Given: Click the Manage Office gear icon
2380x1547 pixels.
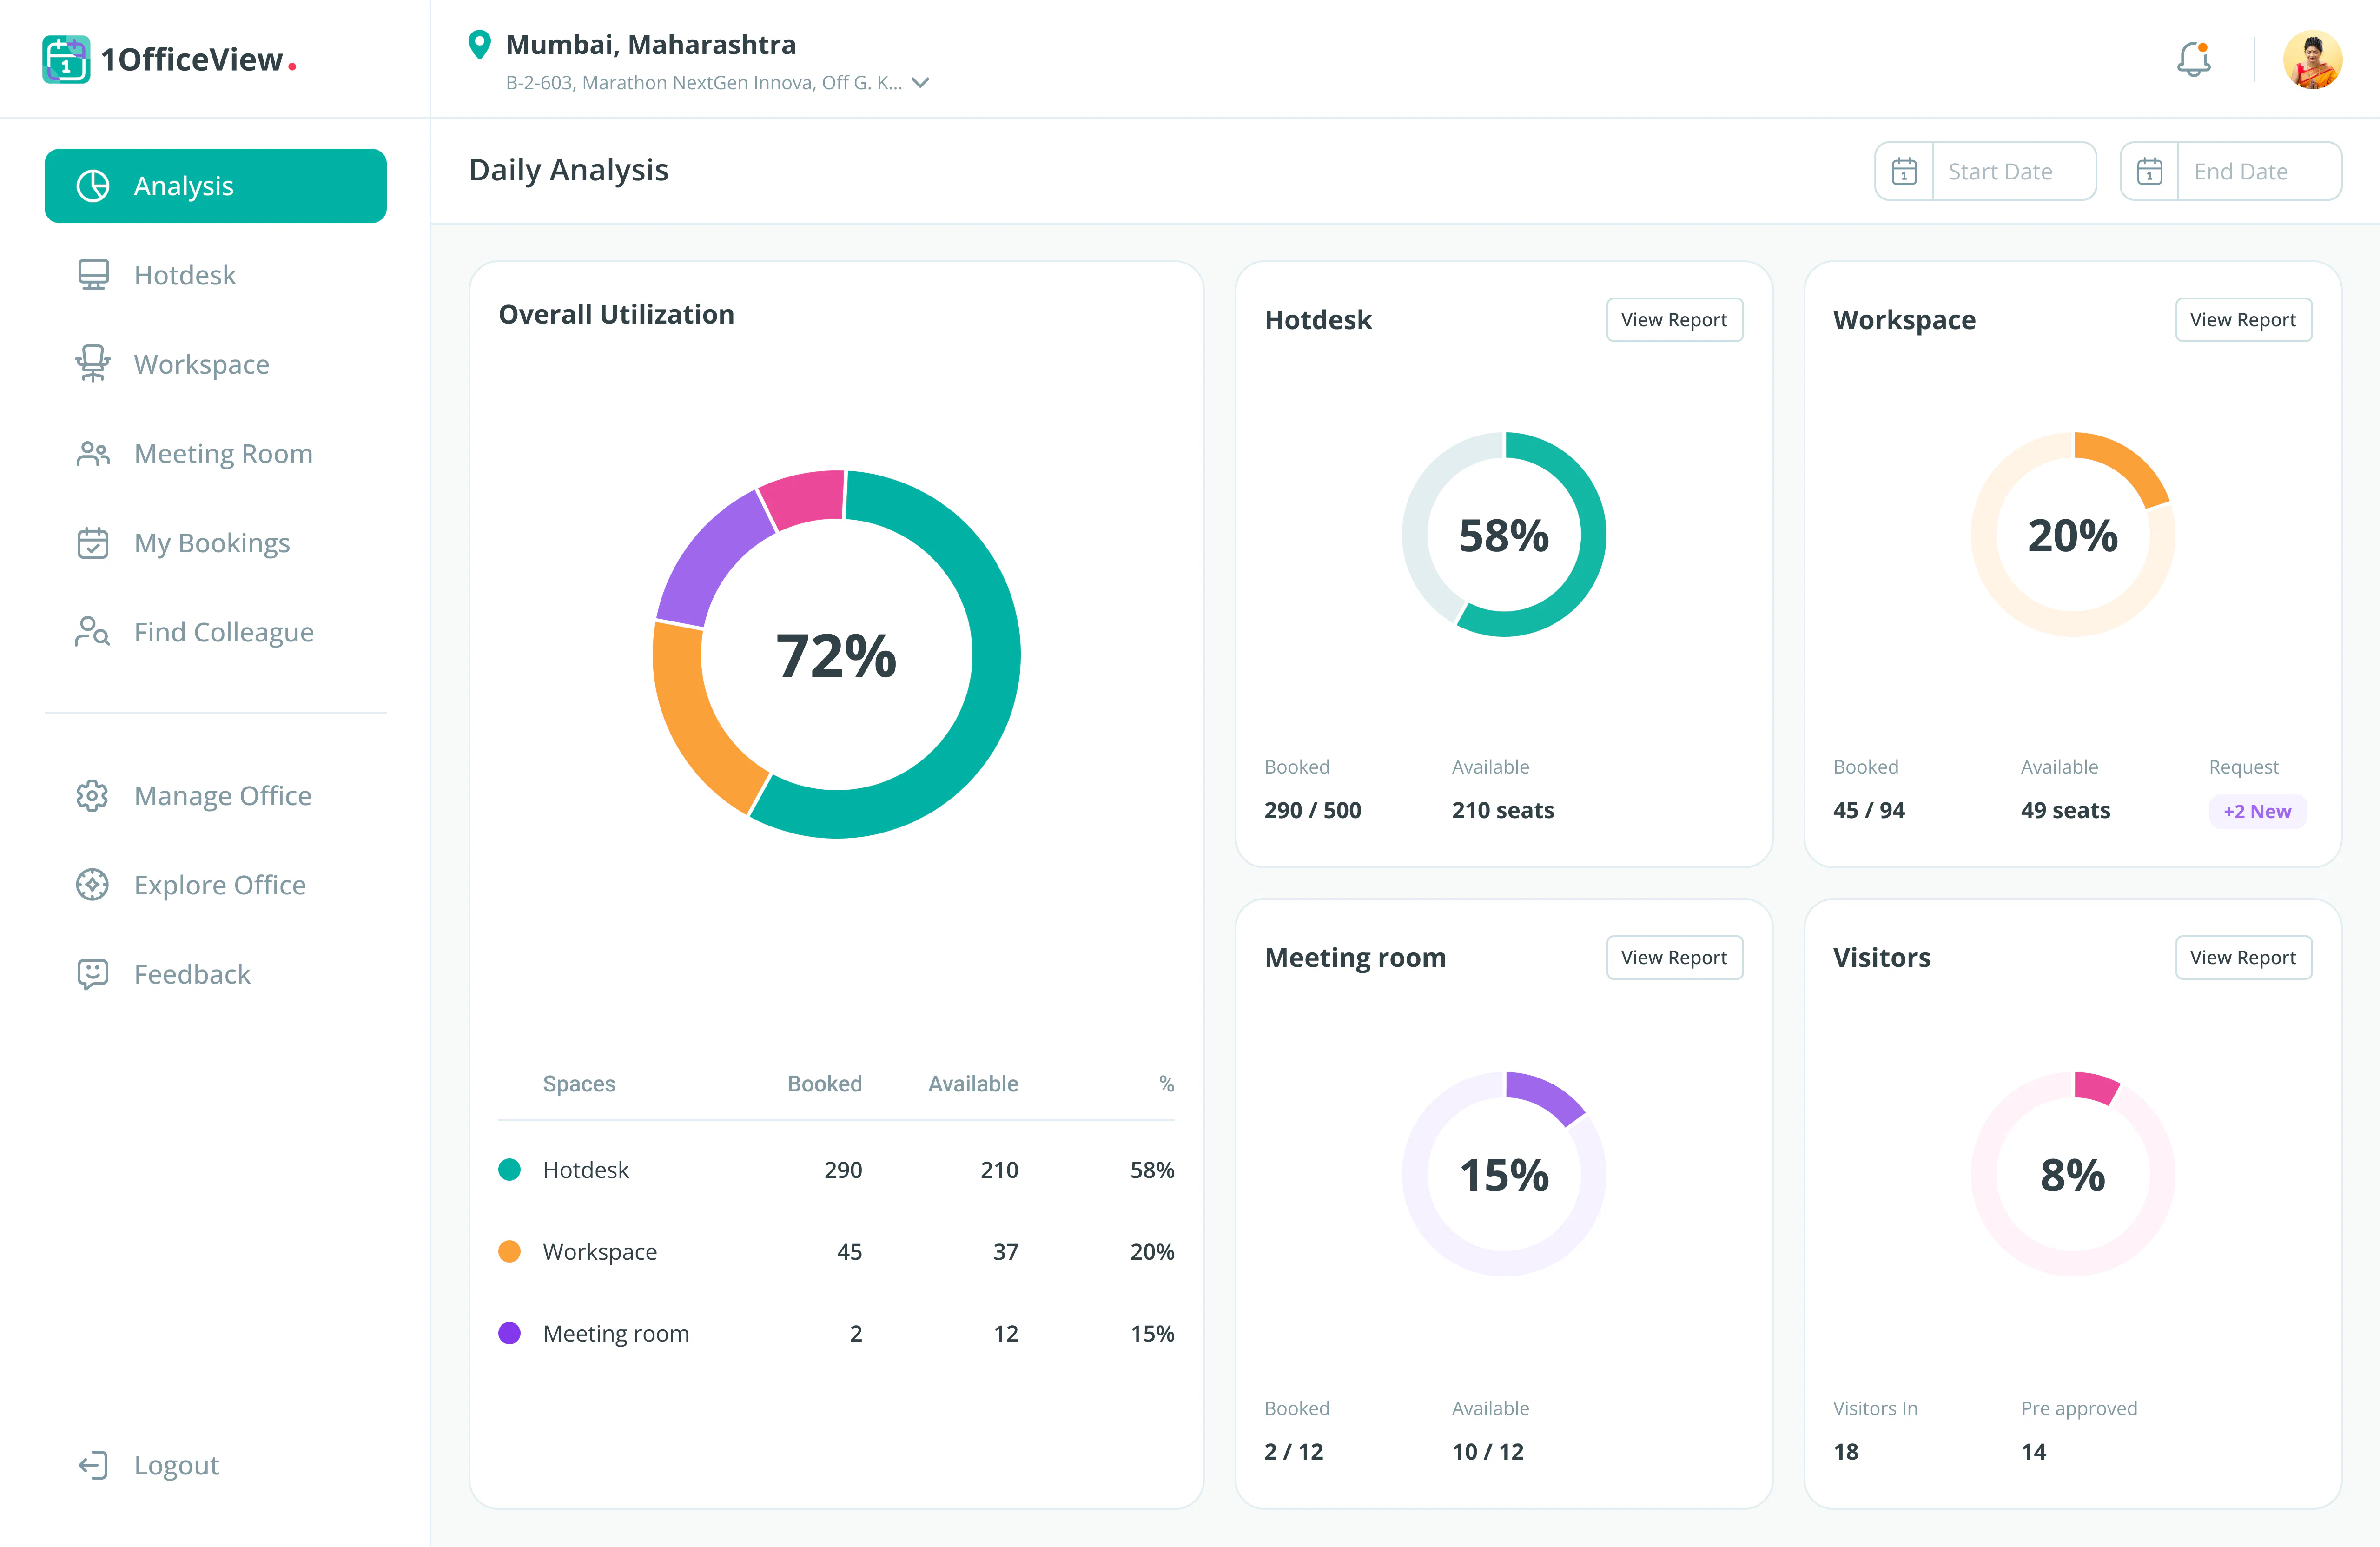Looking at the screenshot, I should (x=93, y=796).
